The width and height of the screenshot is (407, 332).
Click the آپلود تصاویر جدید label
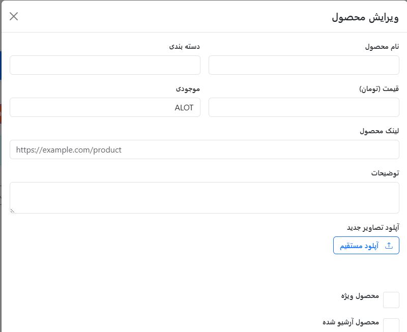[x=373, y=227]
